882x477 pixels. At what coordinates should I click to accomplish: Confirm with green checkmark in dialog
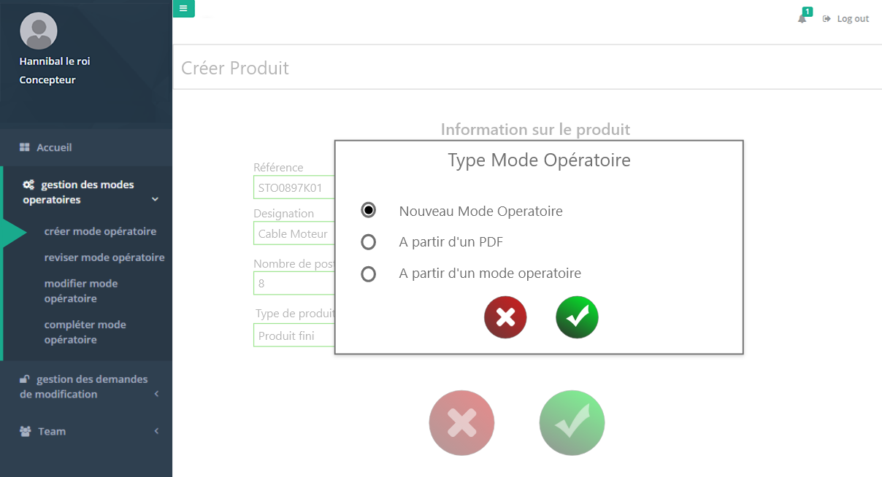pos(577,317)
